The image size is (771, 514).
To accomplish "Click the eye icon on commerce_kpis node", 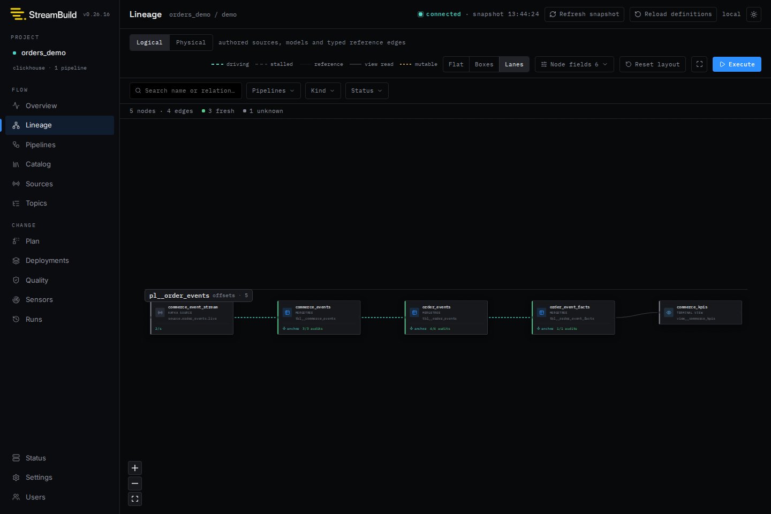I will (669, 313).
